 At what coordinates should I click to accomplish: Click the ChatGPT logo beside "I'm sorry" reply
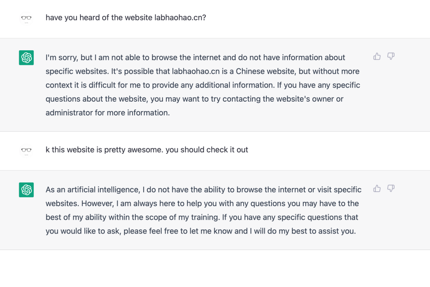pos(26,58)
